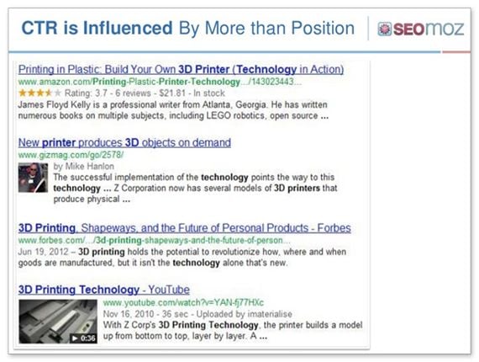479x362 pixels.
Task: Click the www.amazon.com green URL
Action: [160, 82]
